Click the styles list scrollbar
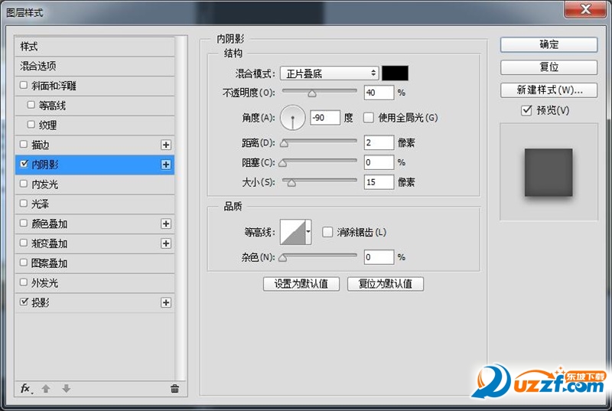The image size is (612, 411). point(181,208)
